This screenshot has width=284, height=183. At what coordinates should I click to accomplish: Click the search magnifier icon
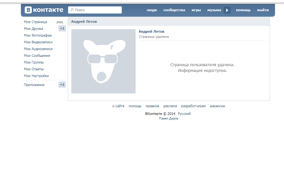(72, 10)
